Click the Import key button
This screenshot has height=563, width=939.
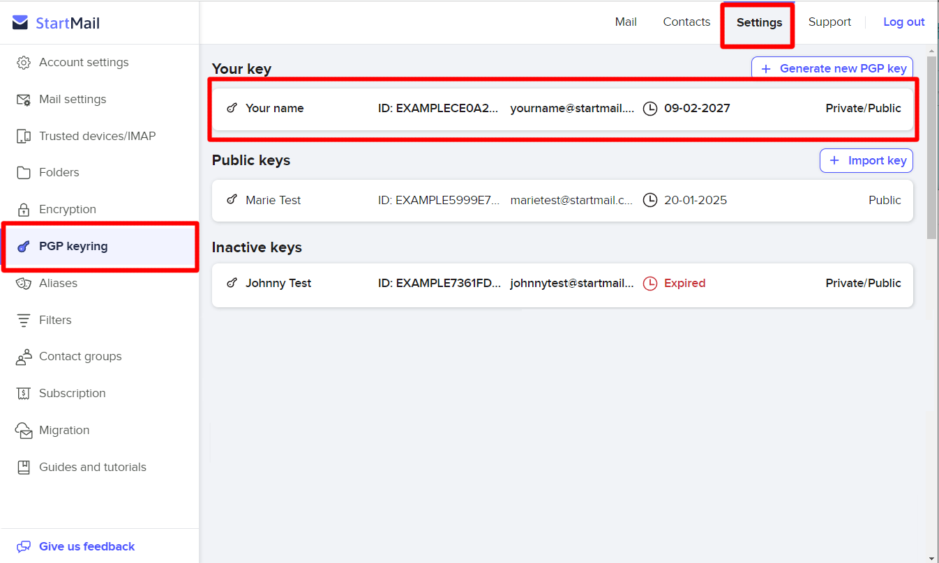pyautogui.click(x=866, y=160)
